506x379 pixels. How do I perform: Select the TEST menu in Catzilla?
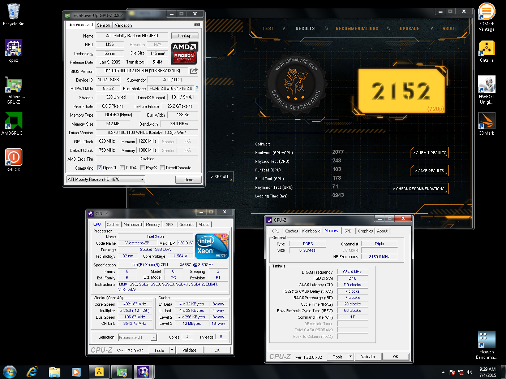(x=268, y=29)
